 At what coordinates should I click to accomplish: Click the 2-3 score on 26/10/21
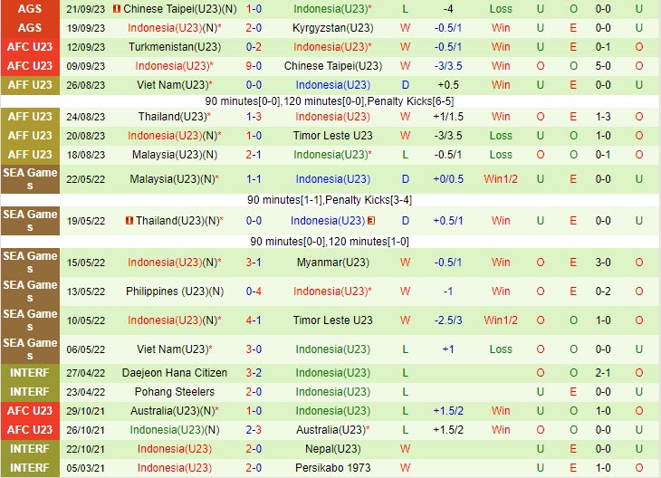click(254, 429)
